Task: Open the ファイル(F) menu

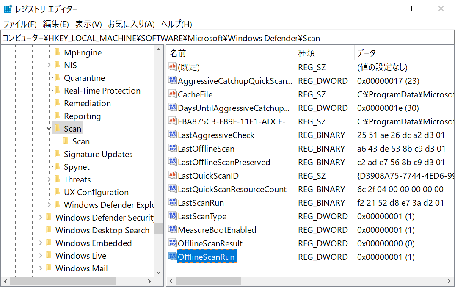Action: click(x=20, y=24)
